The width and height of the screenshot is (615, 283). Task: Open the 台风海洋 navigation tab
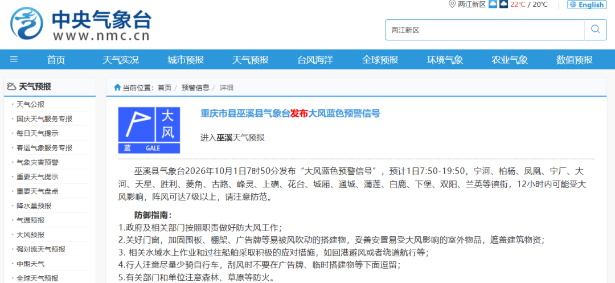coord(315,60)
